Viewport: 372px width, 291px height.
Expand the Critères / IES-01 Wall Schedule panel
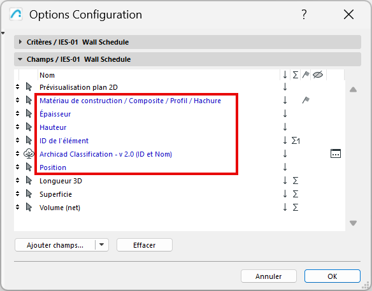click(20, 42)
